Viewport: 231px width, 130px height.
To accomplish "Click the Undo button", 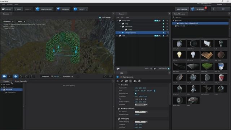I will 18,9.
